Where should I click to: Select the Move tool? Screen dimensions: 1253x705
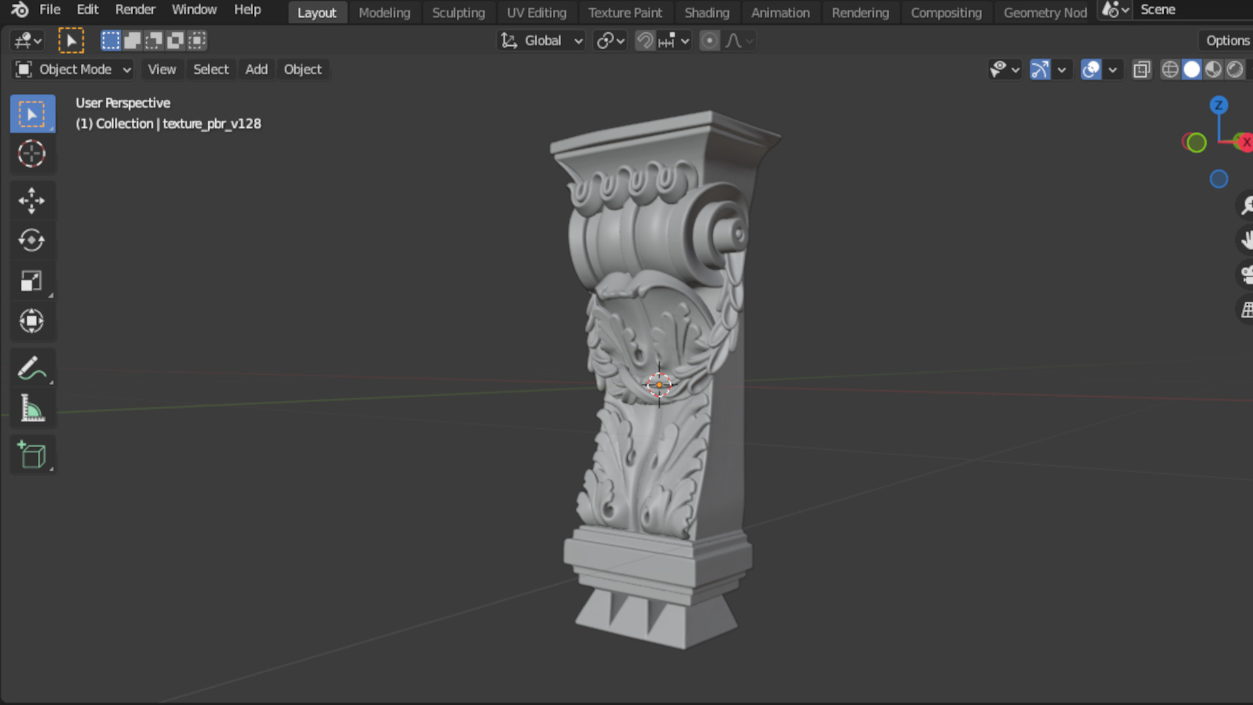click(x=32, y=201)
